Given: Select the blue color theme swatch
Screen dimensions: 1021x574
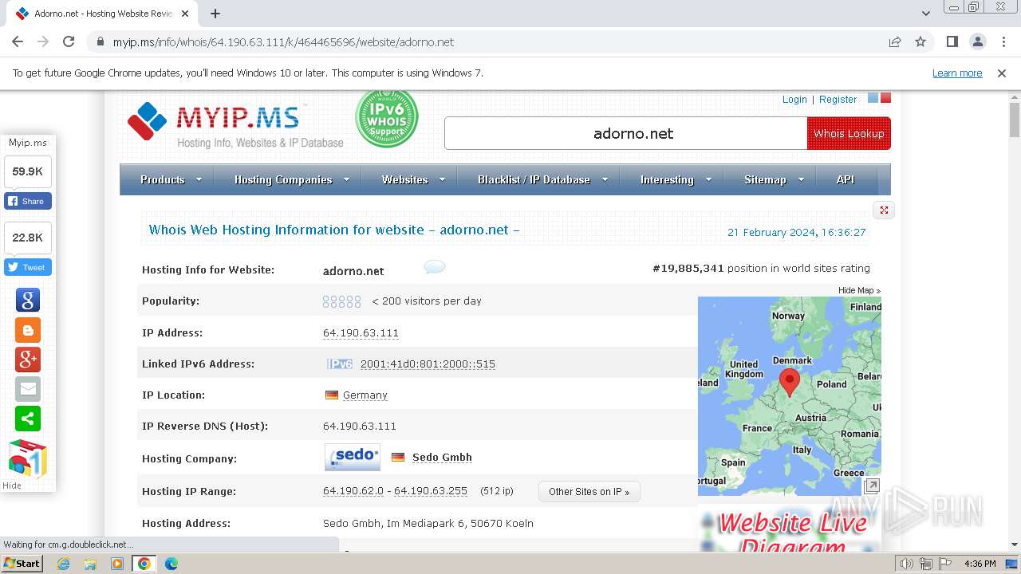Looking at the screenshot, I should [873, 98].
